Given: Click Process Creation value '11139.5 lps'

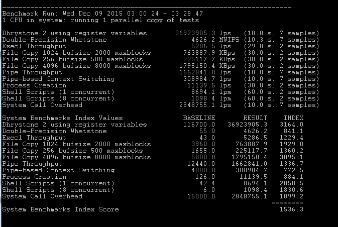Looking at the screenshot, I should [209, 85].
